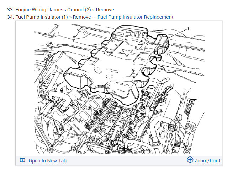Click the Open In New Tab text
Viewport: 238px width, 171px height.
point(48,161)
